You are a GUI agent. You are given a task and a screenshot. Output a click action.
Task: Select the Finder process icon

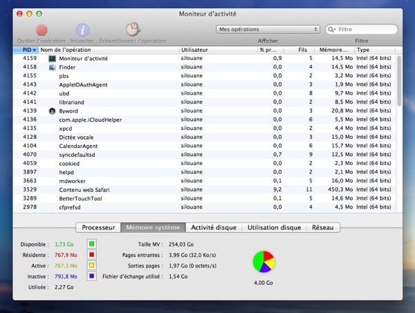pos(52,67)
